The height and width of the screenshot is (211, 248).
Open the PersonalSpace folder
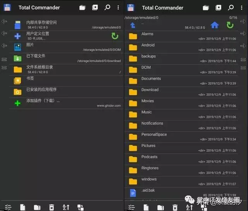[182, 137]
